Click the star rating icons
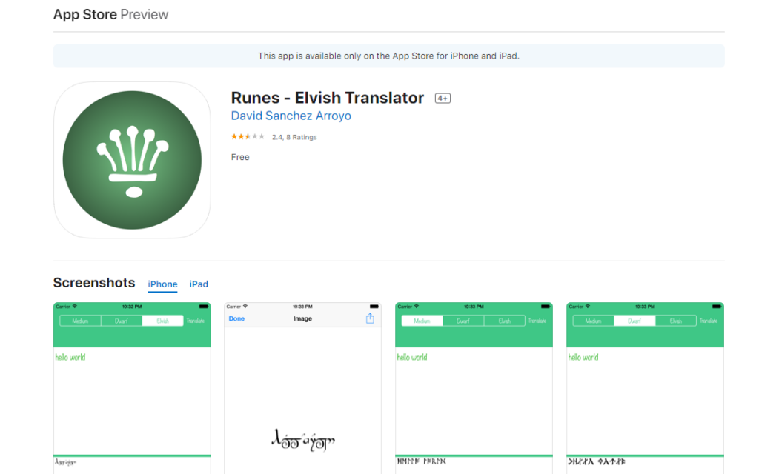Viewport: 759px width, 474px height. click(248, 137)
